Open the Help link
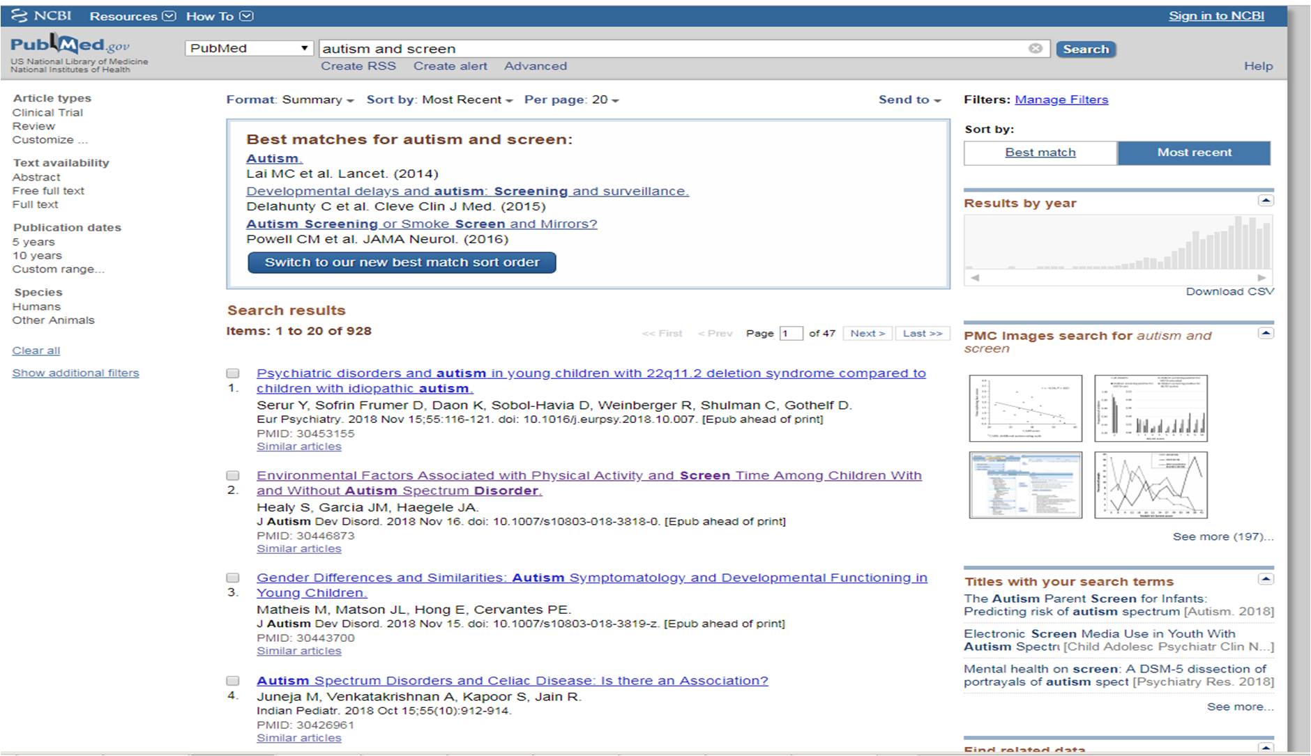The image size is (1311, 756). tap(1258, 66)
